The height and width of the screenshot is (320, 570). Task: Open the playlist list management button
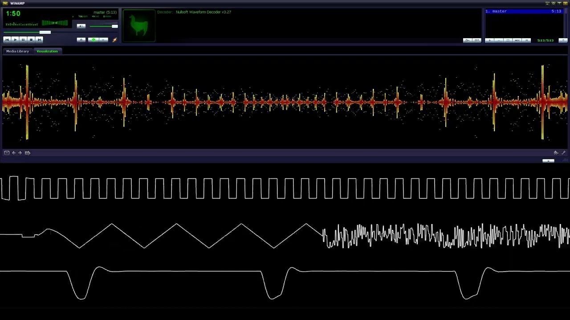pos(526,40)
